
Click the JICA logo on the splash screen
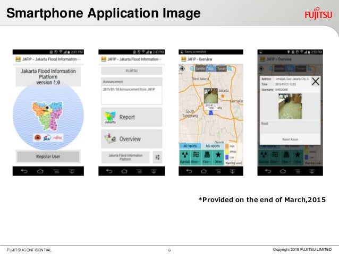pyautogui.click(x=47, y=138)
